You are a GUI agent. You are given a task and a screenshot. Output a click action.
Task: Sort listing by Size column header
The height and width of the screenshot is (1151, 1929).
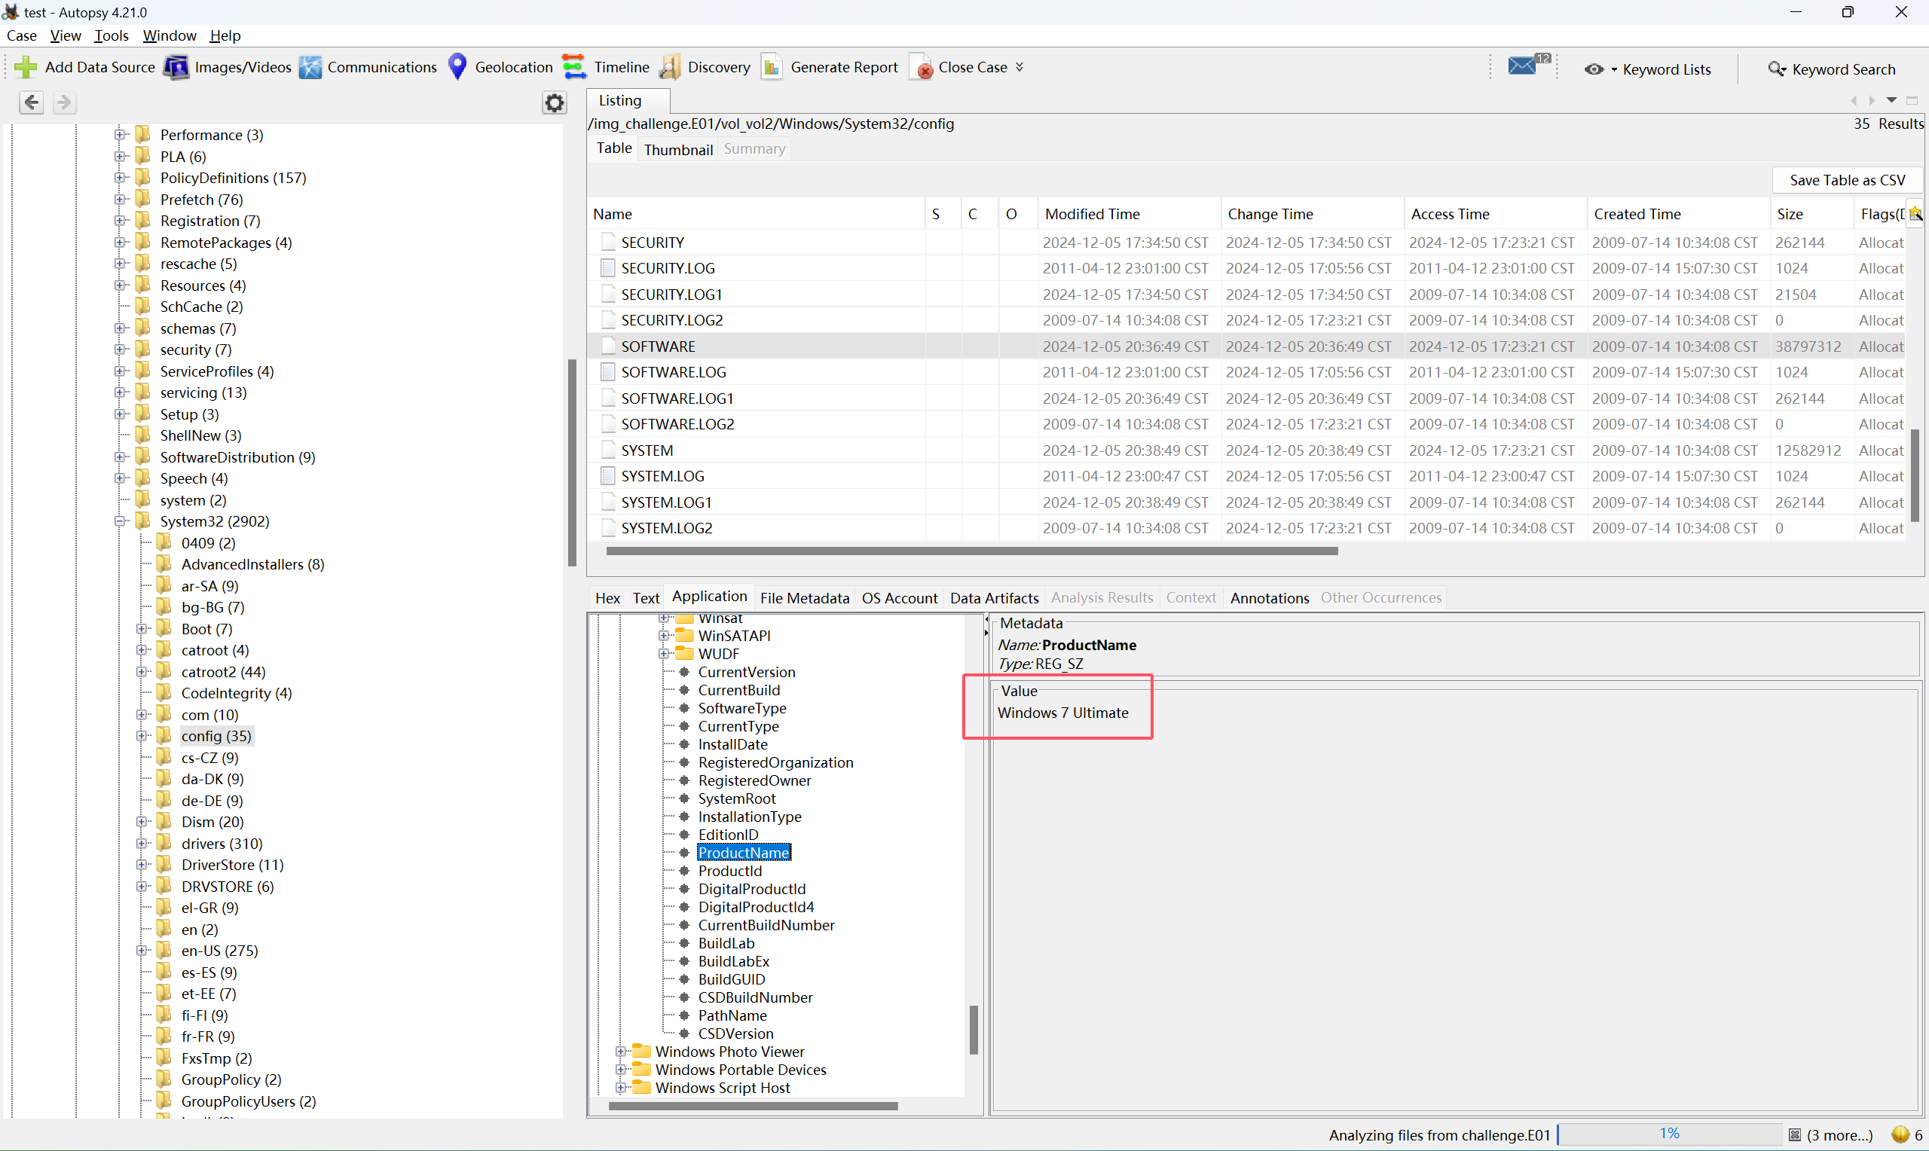(1811, 214)
